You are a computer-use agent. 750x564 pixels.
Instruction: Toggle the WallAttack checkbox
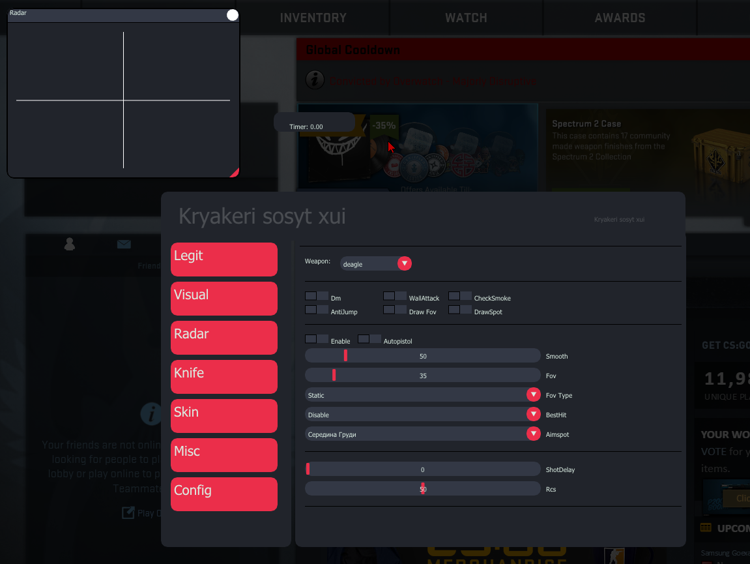395,296
